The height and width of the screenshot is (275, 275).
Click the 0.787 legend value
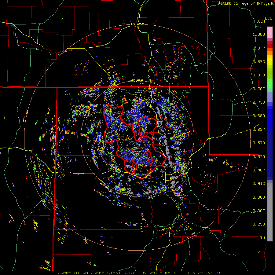tap(259, 89)
